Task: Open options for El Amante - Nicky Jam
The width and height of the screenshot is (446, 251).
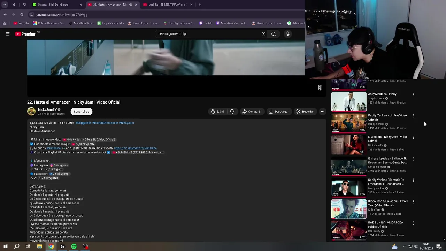Action: click(x=414, y=137)
